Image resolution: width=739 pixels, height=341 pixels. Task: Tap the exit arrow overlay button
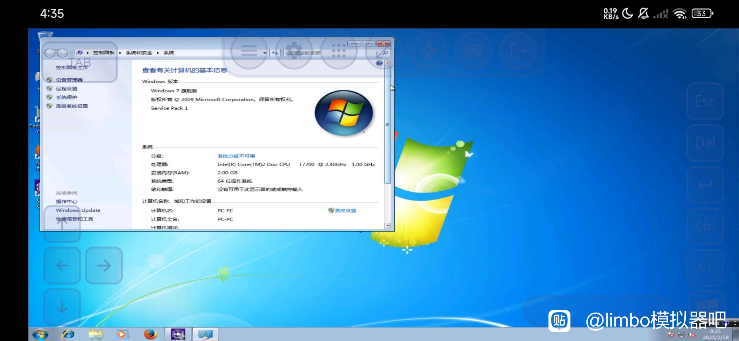click(x=518, y=51)
